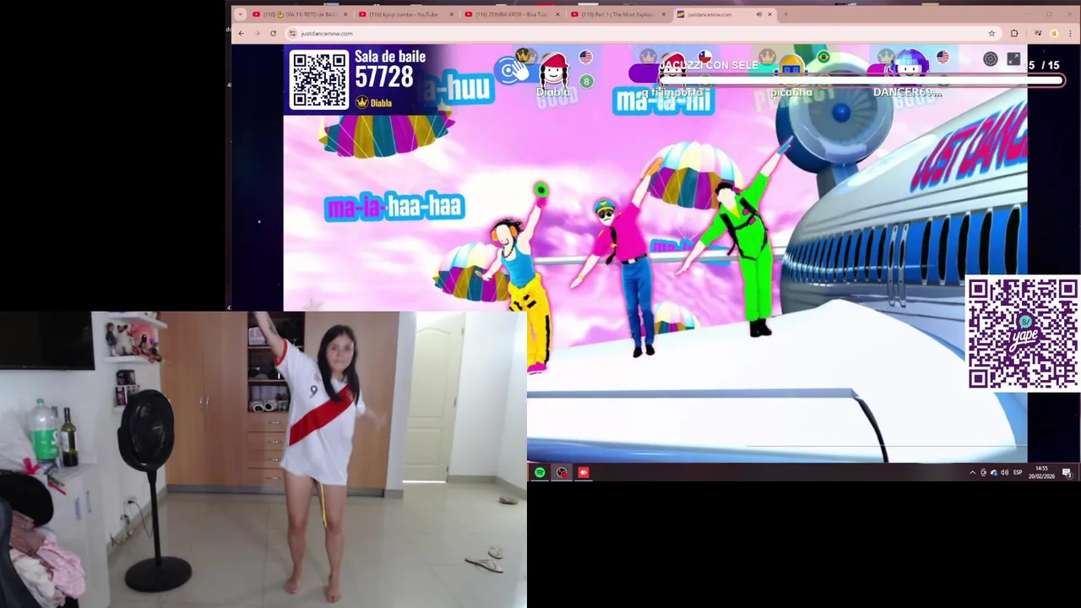Open the taskbar volume control
1081x608 pixels.
coord(1004,472)
